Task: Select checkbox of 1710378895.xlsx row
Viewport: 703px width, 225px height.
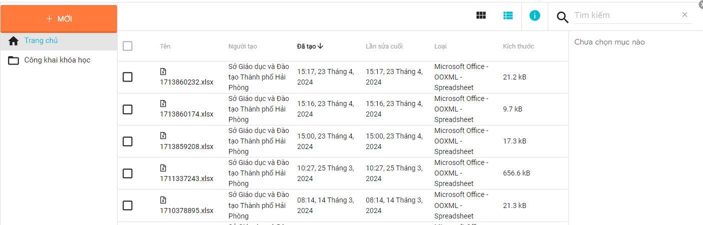Action: point(128,205)
